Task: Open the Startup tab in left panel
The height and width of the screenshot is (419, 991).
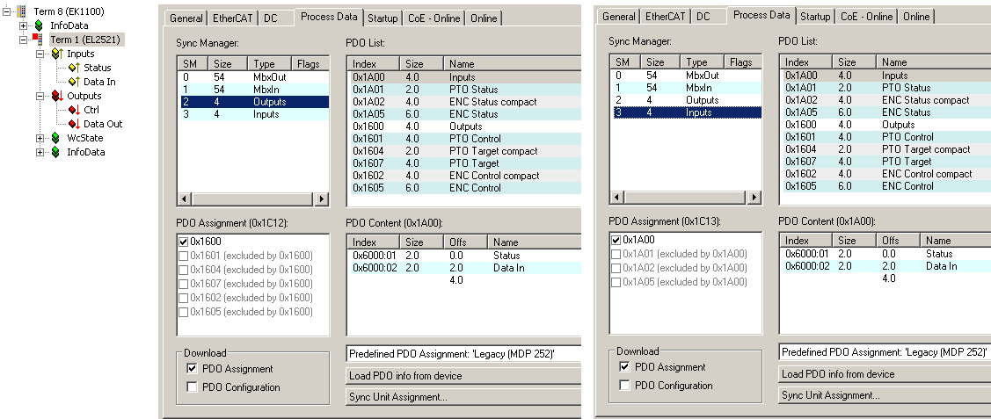Action: (383, 18)
